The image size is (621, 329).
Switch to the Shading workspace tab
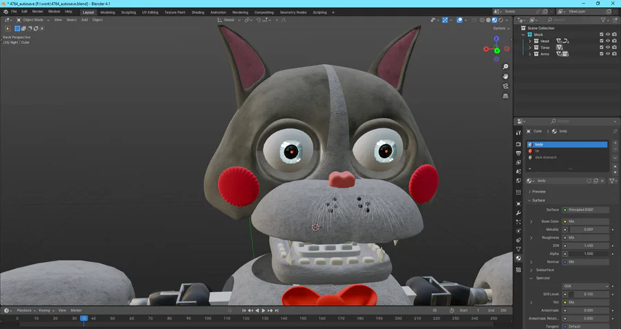[x=197, y=12]
